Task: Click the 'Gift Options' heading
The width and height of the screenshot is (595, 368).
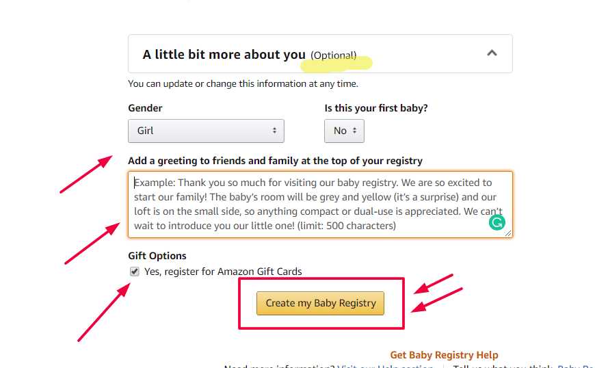Action: coord(157,256)
